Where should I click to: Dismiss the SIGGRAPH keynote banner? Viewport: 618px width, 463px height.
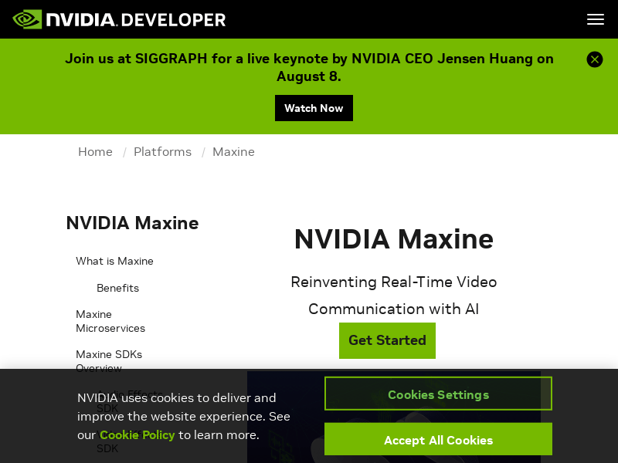coord(595,59)
